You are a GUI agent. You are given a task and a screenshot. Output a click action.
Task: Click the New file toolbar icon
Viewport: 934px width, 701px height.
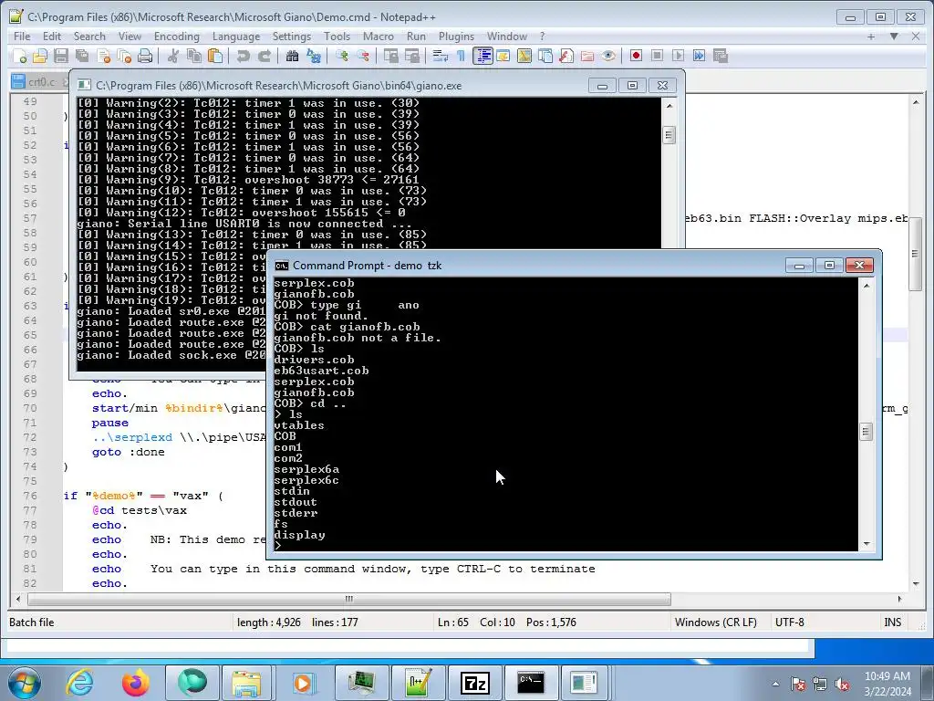coord(20,56)
